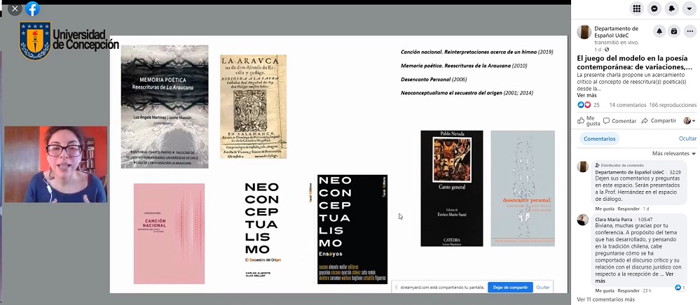This screenshot has height=305, width=700.
Task: Open the post's three-dot options menu
Action: point(689,31)
